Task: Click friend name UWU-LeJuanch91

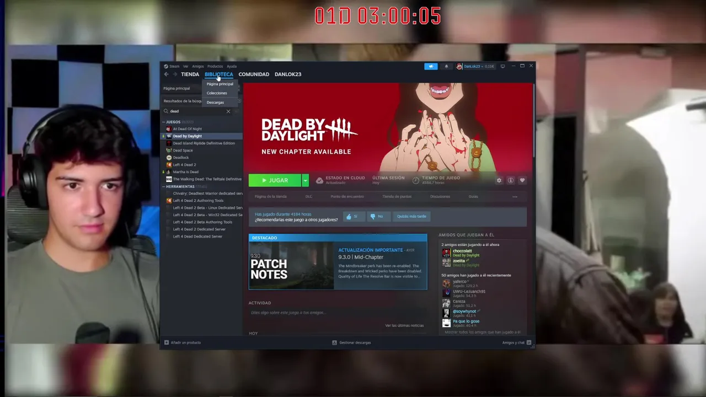Action: (469, 291)
